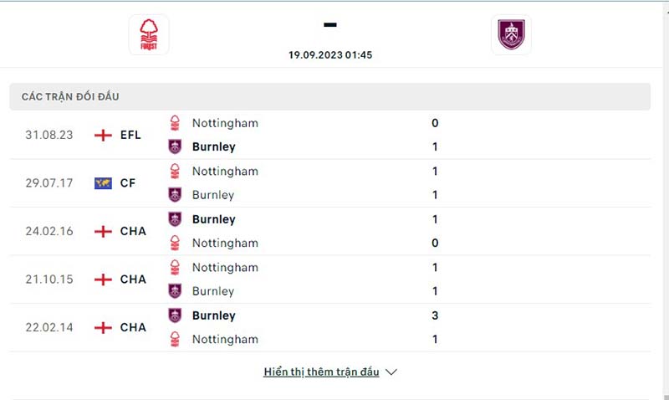Click the Burnley crest in header

click(x=511, y=35)
